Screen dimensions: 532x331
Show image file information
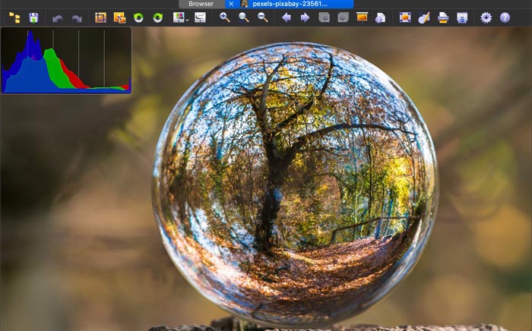381,17
